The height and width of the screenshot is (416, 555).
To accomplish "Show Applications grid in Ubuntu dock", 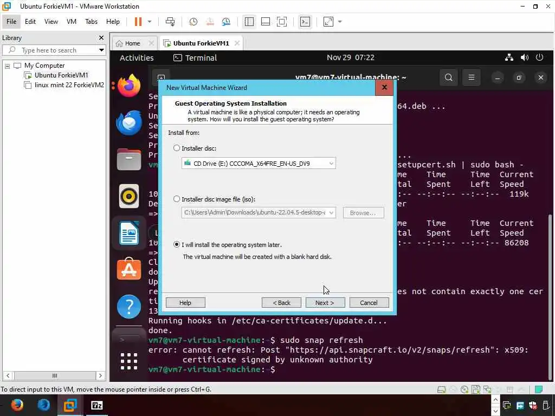I will (129, 361).
